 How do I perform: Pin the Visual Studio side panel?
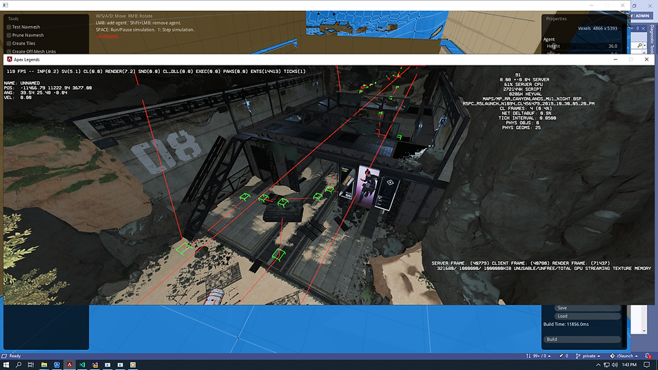coord(637,28)
